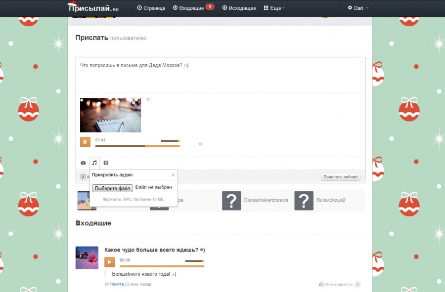Viewport: 445px width, 292px height.
Task: Click the film strip attach video icon
Action: [106, 163]
